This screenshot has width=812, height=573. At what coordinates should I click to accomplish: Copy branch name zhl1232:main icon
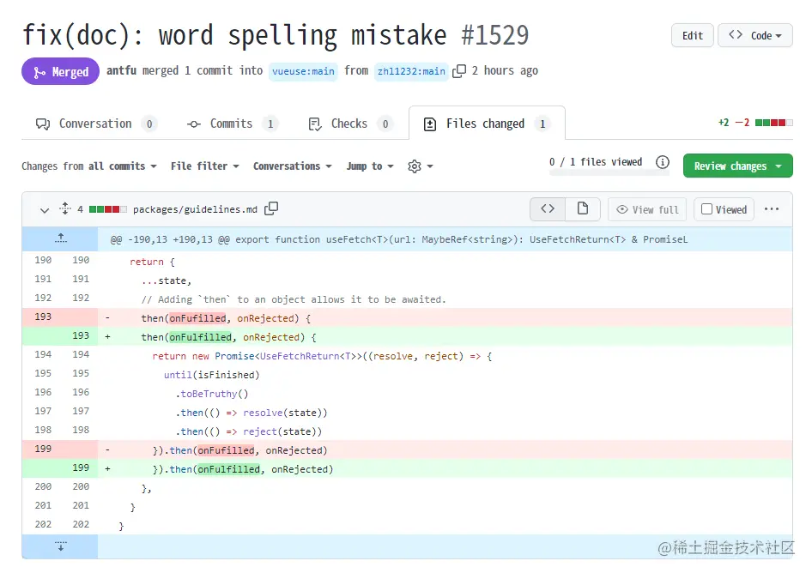pyautogui.click(x=459, y=71)
